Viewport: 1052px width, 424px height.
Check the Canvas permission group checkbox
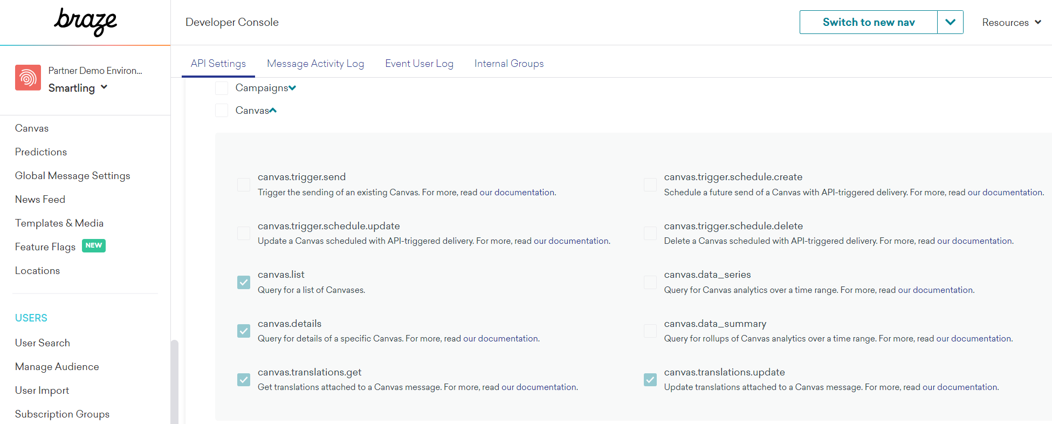(x=222, y=111)
